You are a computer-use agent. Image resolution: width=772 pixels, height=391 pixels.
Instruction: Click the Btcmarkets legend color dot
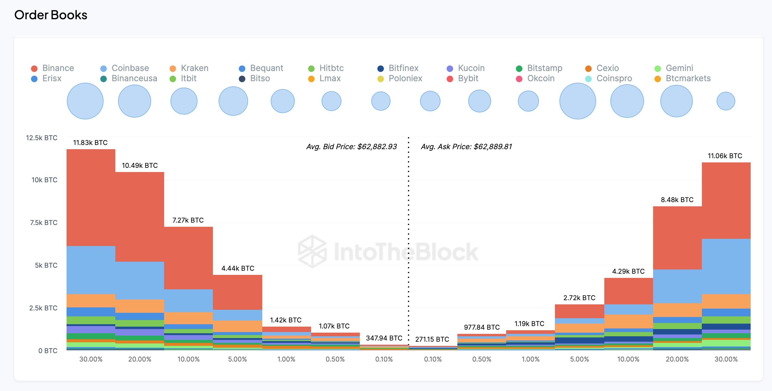[657, 79]
